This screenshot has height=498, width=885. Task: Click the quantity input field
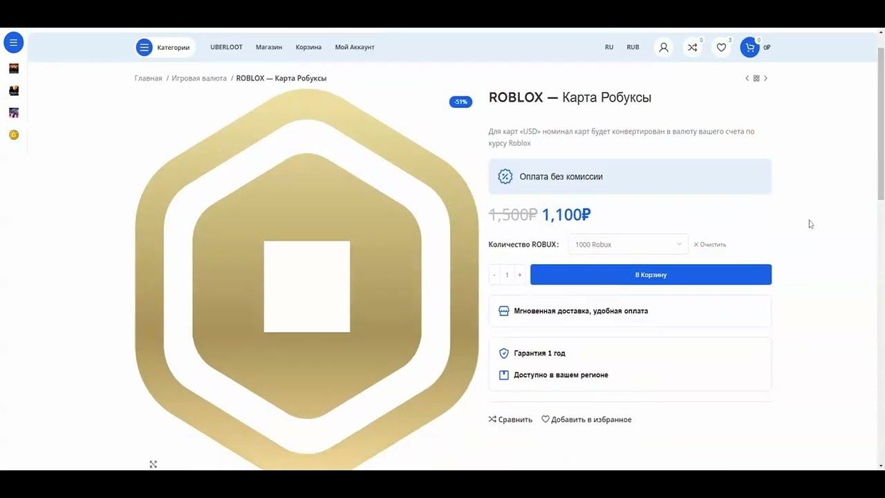click(x=507, y=275)
